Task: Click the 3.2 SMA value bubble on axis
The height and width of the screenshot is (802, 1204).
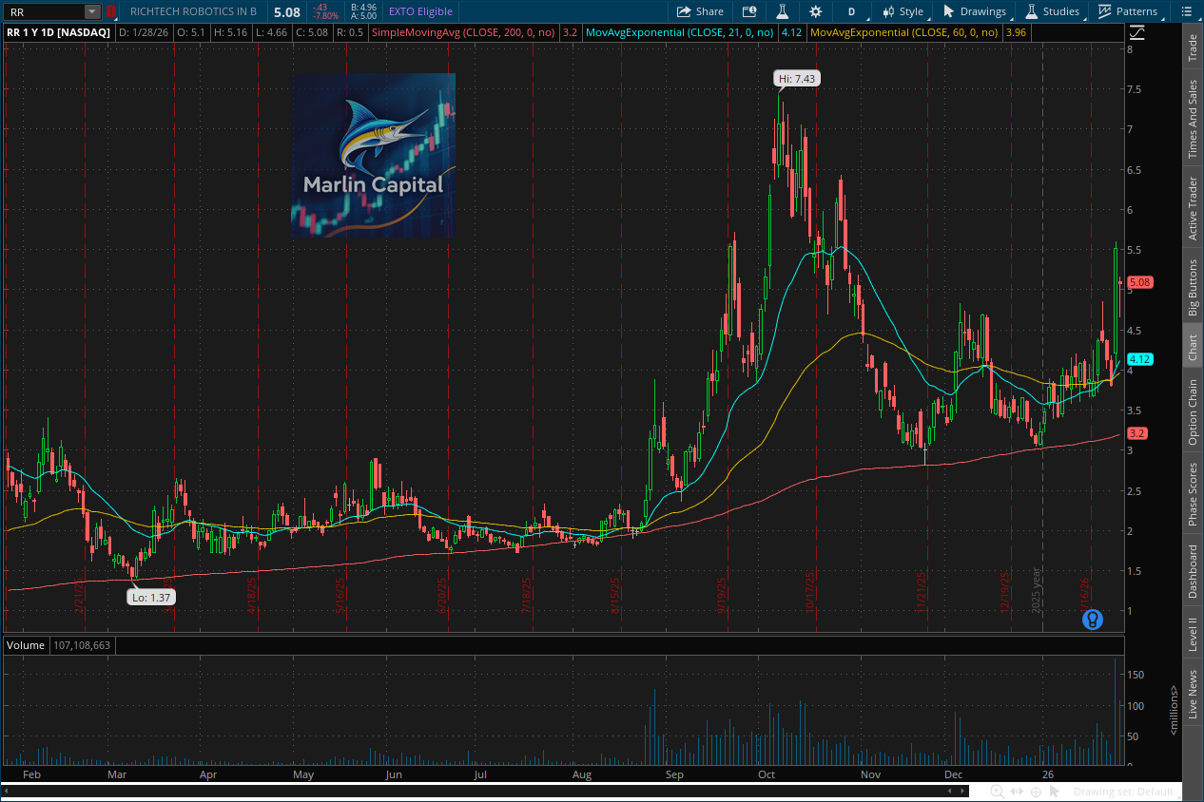Action: pos(1137,433)
